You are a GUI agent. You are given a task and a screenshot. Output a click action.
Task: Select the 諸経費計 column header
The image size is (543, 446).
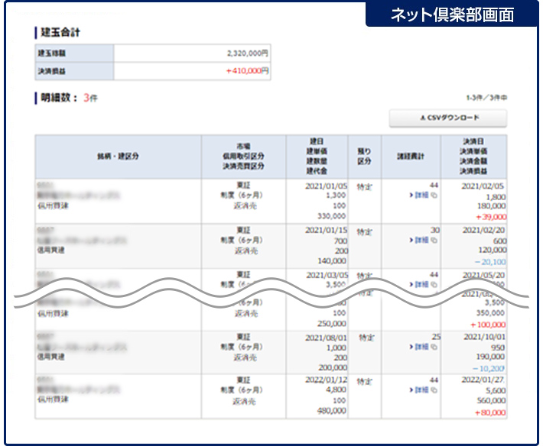click(x=412, y=156)
